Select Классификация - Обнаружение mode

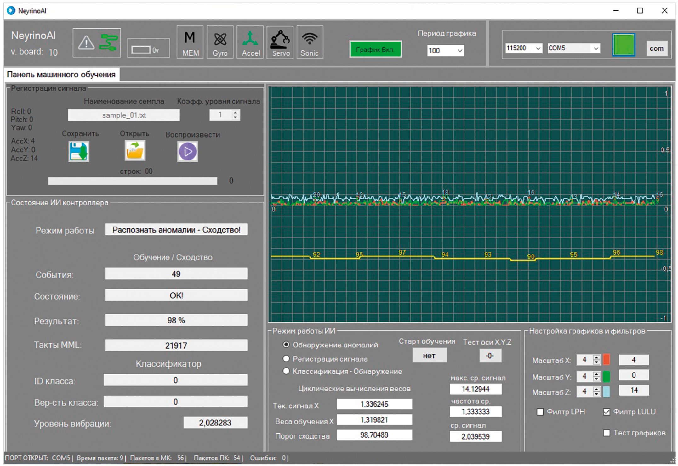pyautogui.click(x=286, y=371)
